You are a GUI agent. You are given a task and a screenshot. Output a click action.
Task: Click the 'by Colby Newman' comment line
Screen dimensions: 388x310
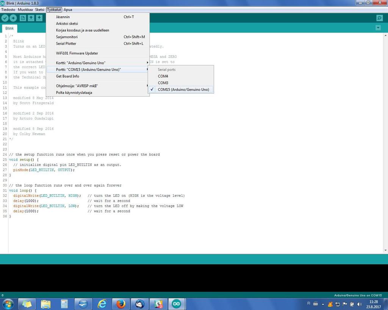(x=29, y=134)
